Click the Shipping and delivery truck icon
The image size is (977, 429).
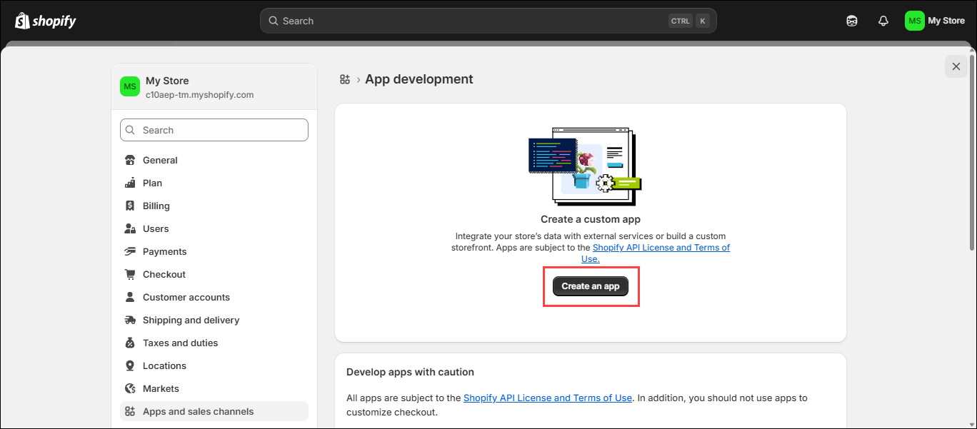130,320
